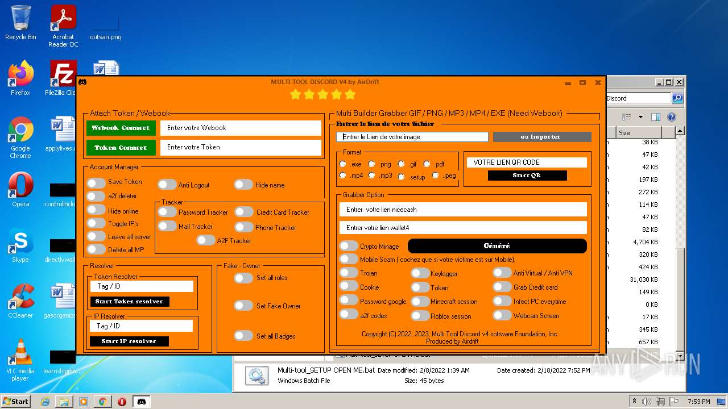This screenshot has width=728, height=409.
Task: Click the Chrome taskbar icon
Action: 102,402
